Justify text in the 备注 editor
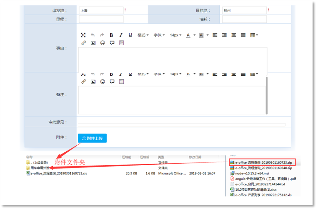317x209 pixels. click(x=243, y=74)
